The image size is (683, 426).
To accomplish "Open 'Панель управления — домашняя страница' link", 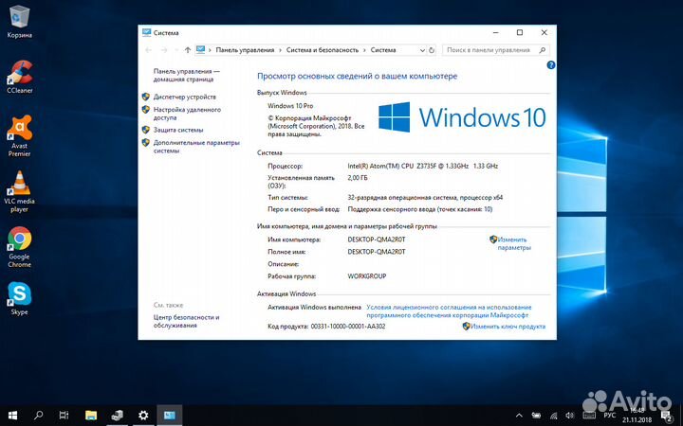I will tap(187, 75).
